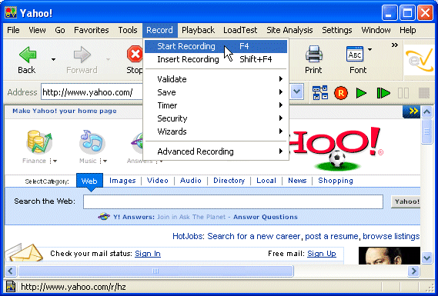Click the Search the Web input field

coord(233,201)
